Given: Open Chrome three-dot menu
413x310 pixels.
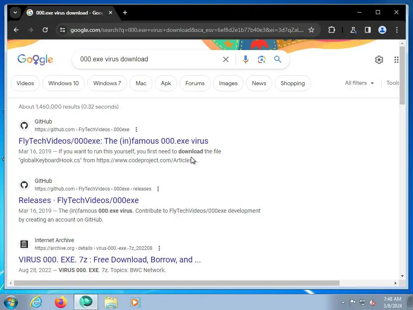Looking at the screenshot, I should [x=397, y=30].
